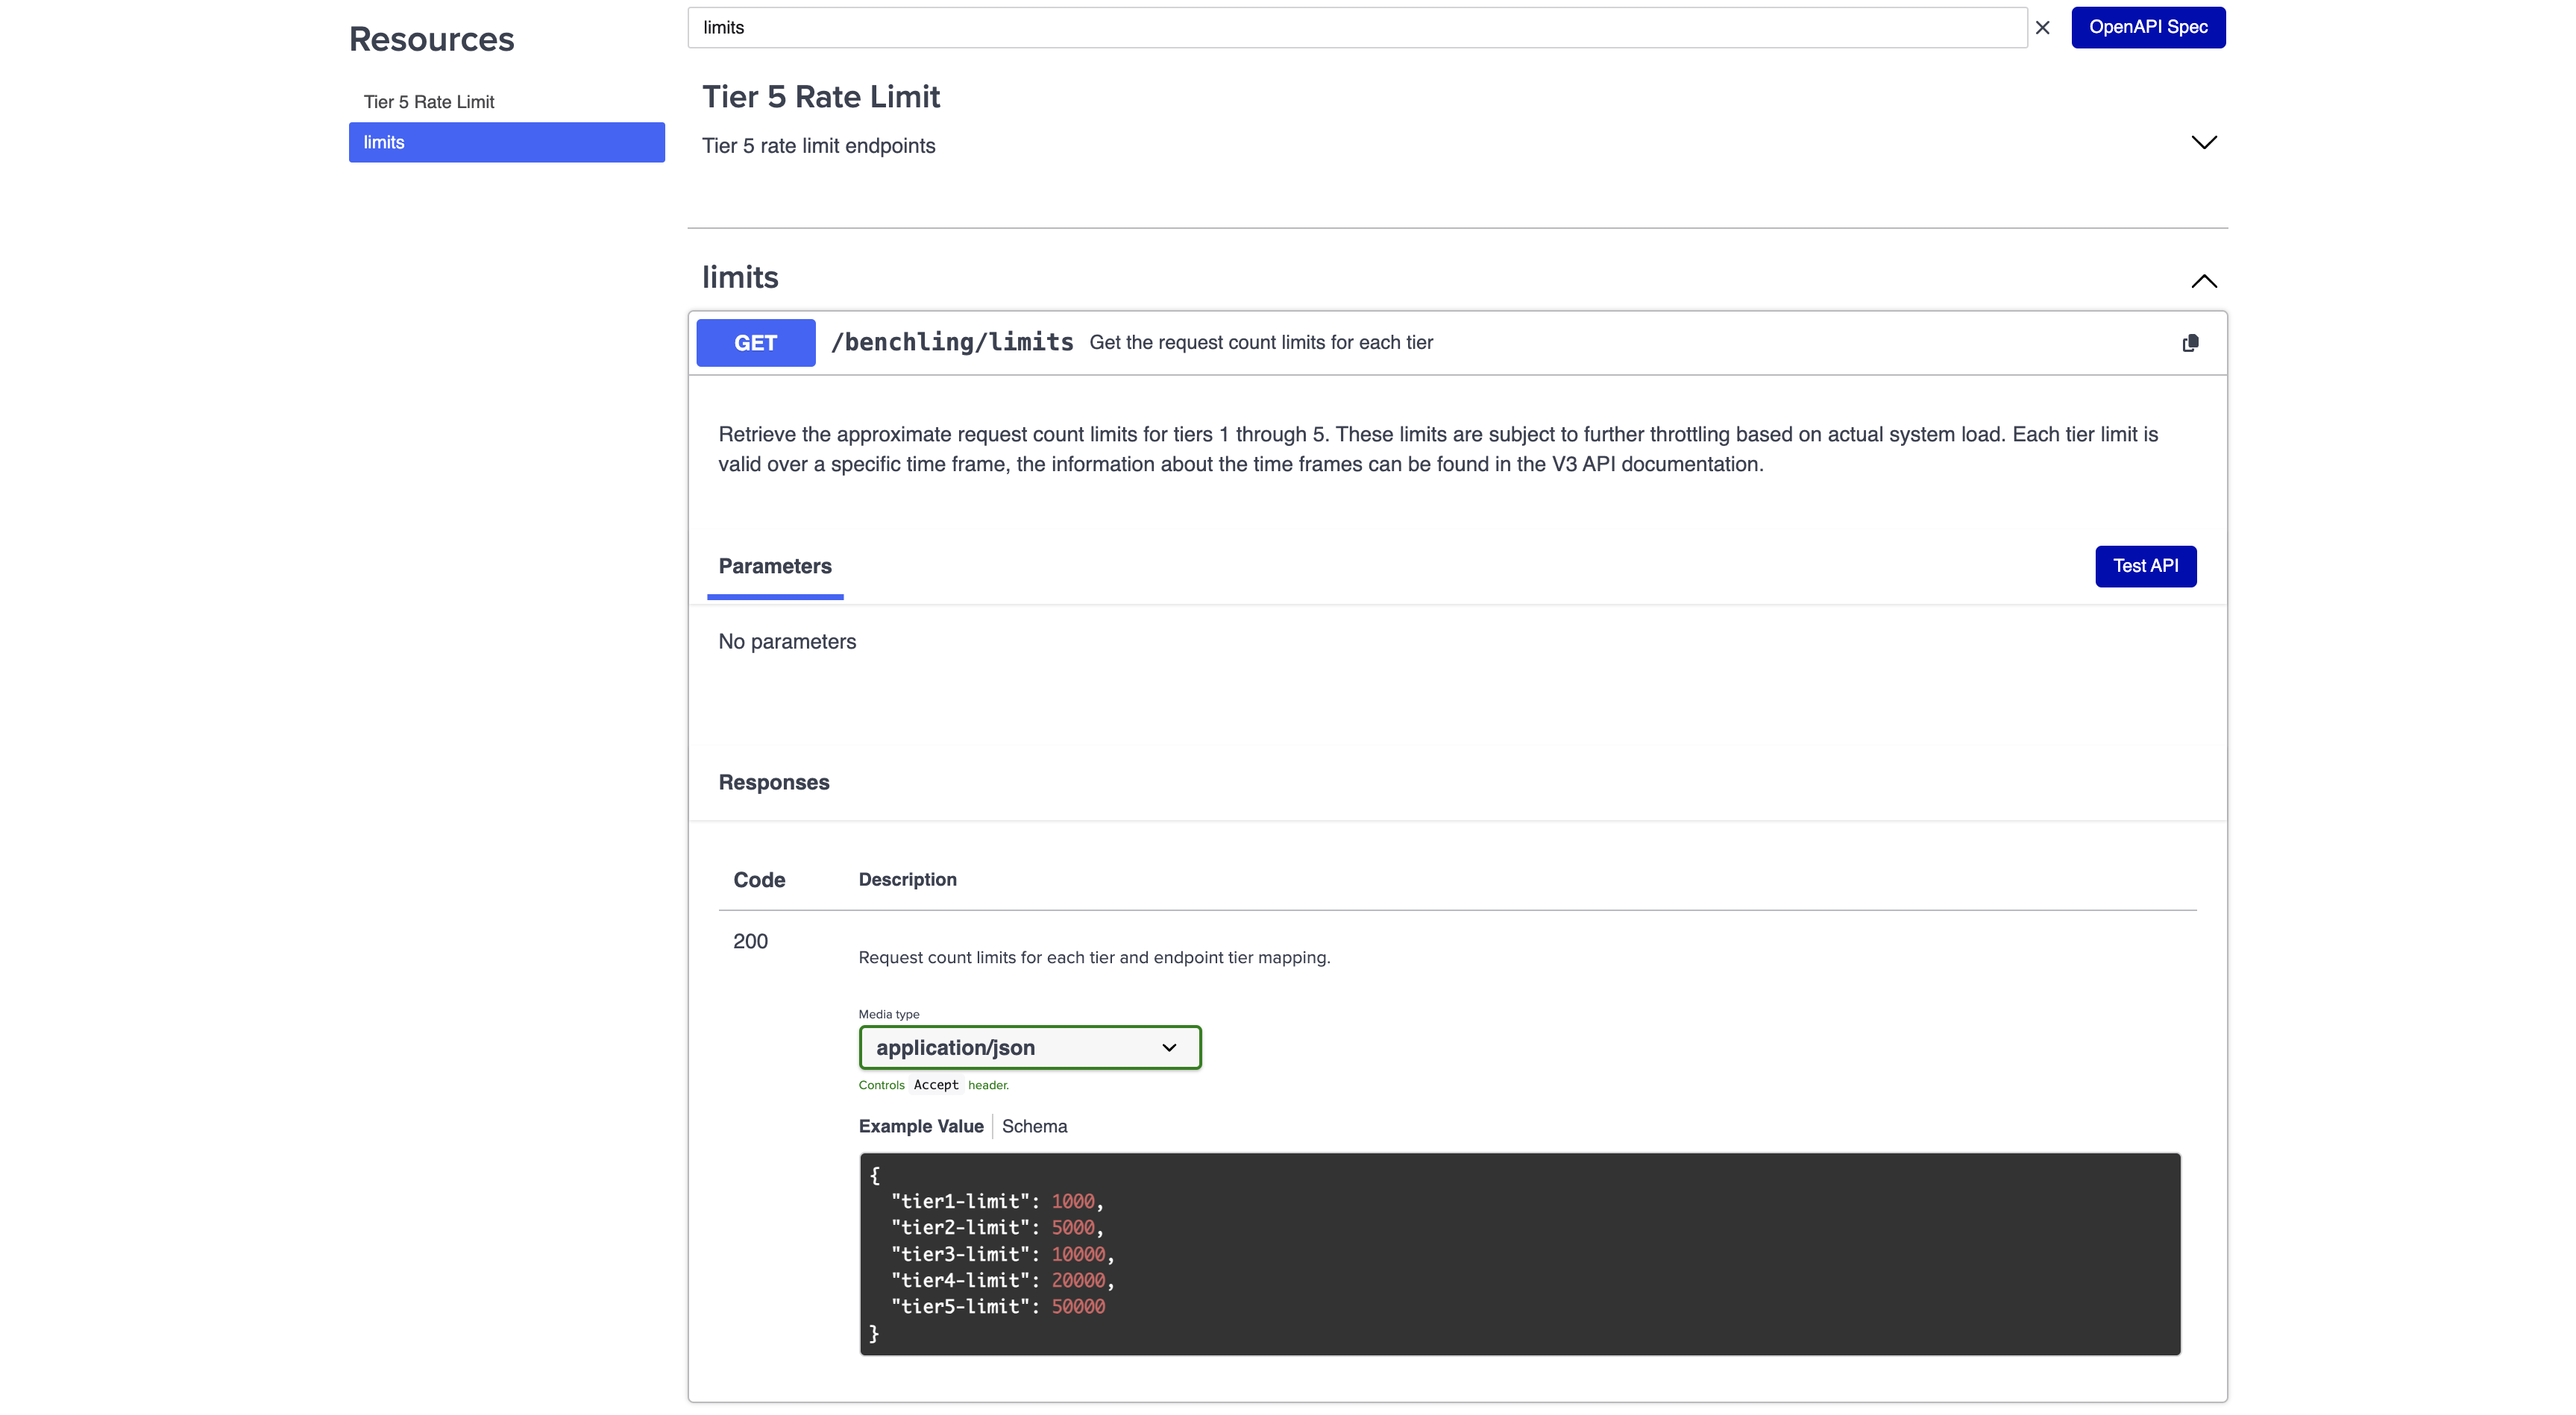The width and height of the screenshot is (2576, 1415).
Task: Open the application/json media type dropdown
Action: click(x=1030, y=1047)
